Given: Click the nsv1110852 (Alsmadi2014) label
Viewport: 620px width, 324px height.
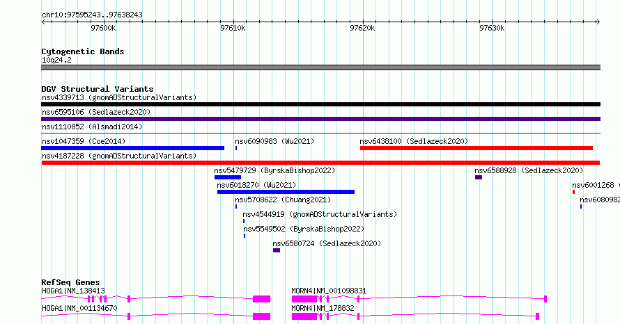Looking at the screenshot, I should (x=92, y=127).
